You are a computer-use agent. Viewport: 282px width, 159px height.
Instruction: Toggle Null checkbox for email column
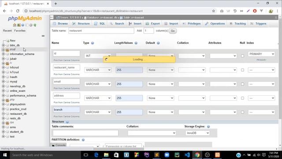[242, 84]
